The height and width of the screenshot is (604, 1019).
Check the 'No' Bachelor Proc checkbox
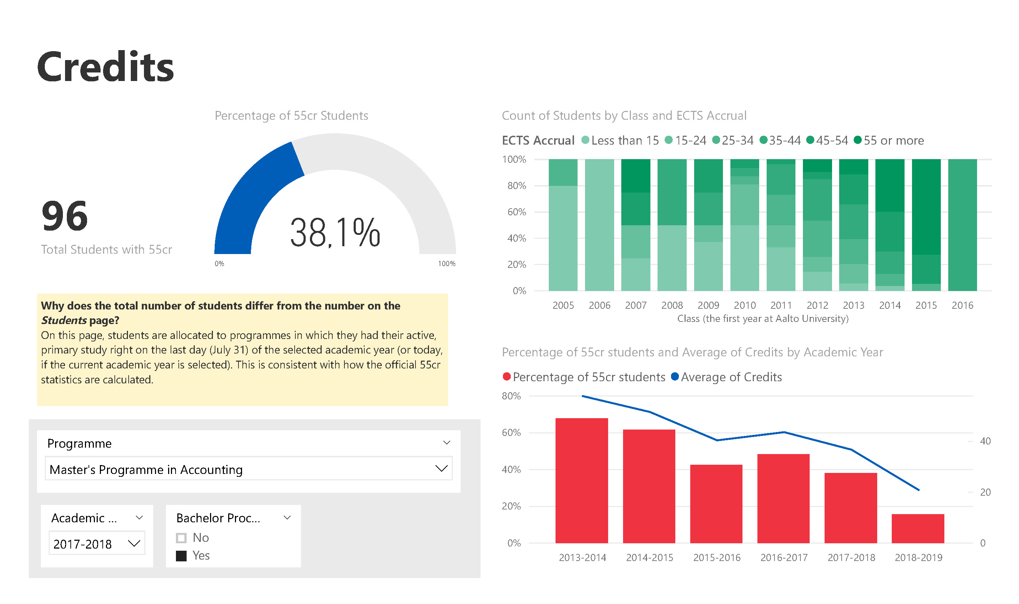181,538
